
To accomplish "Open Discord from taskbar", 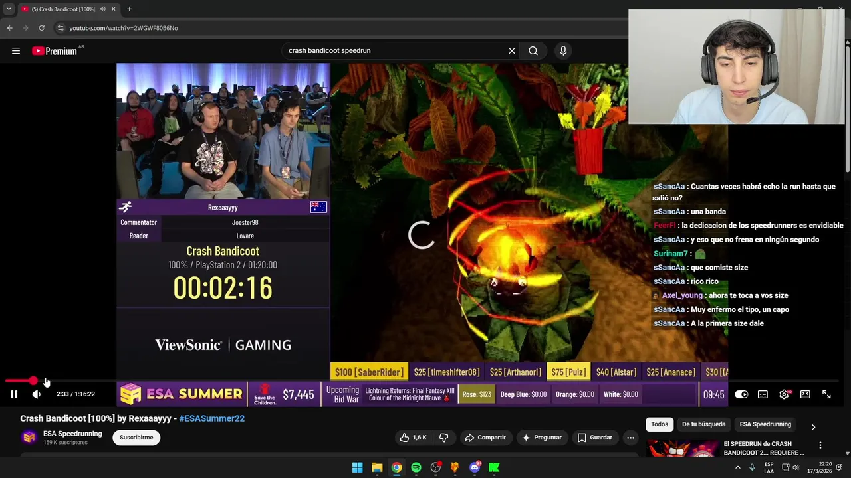I will (x=475, y=467).
